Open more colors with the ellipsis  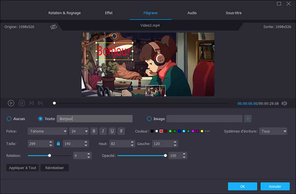click(x=207, y=131)
